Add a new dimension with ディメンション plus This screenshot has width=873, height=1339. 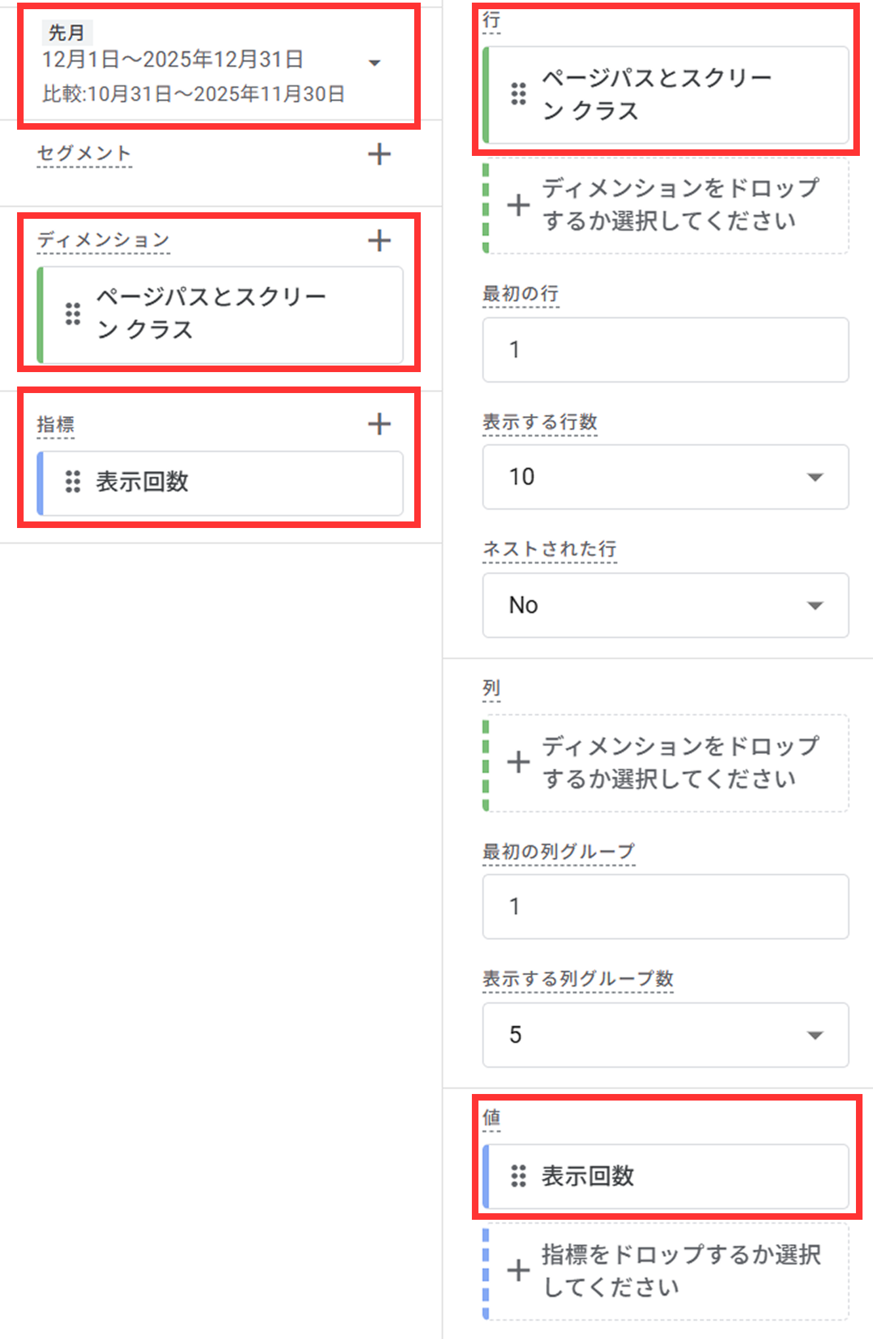tap(379, 240)
